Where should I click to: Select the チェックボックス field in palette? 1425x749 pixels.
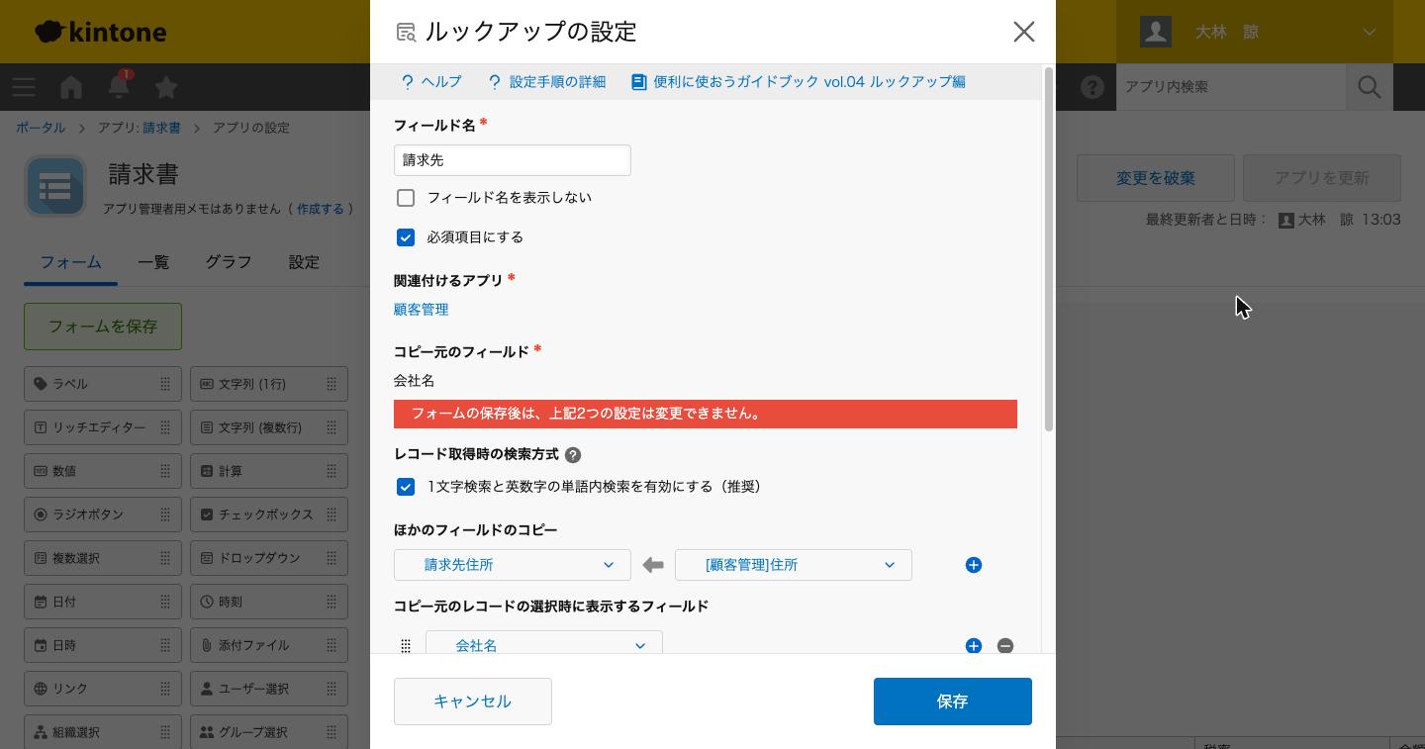269,515
